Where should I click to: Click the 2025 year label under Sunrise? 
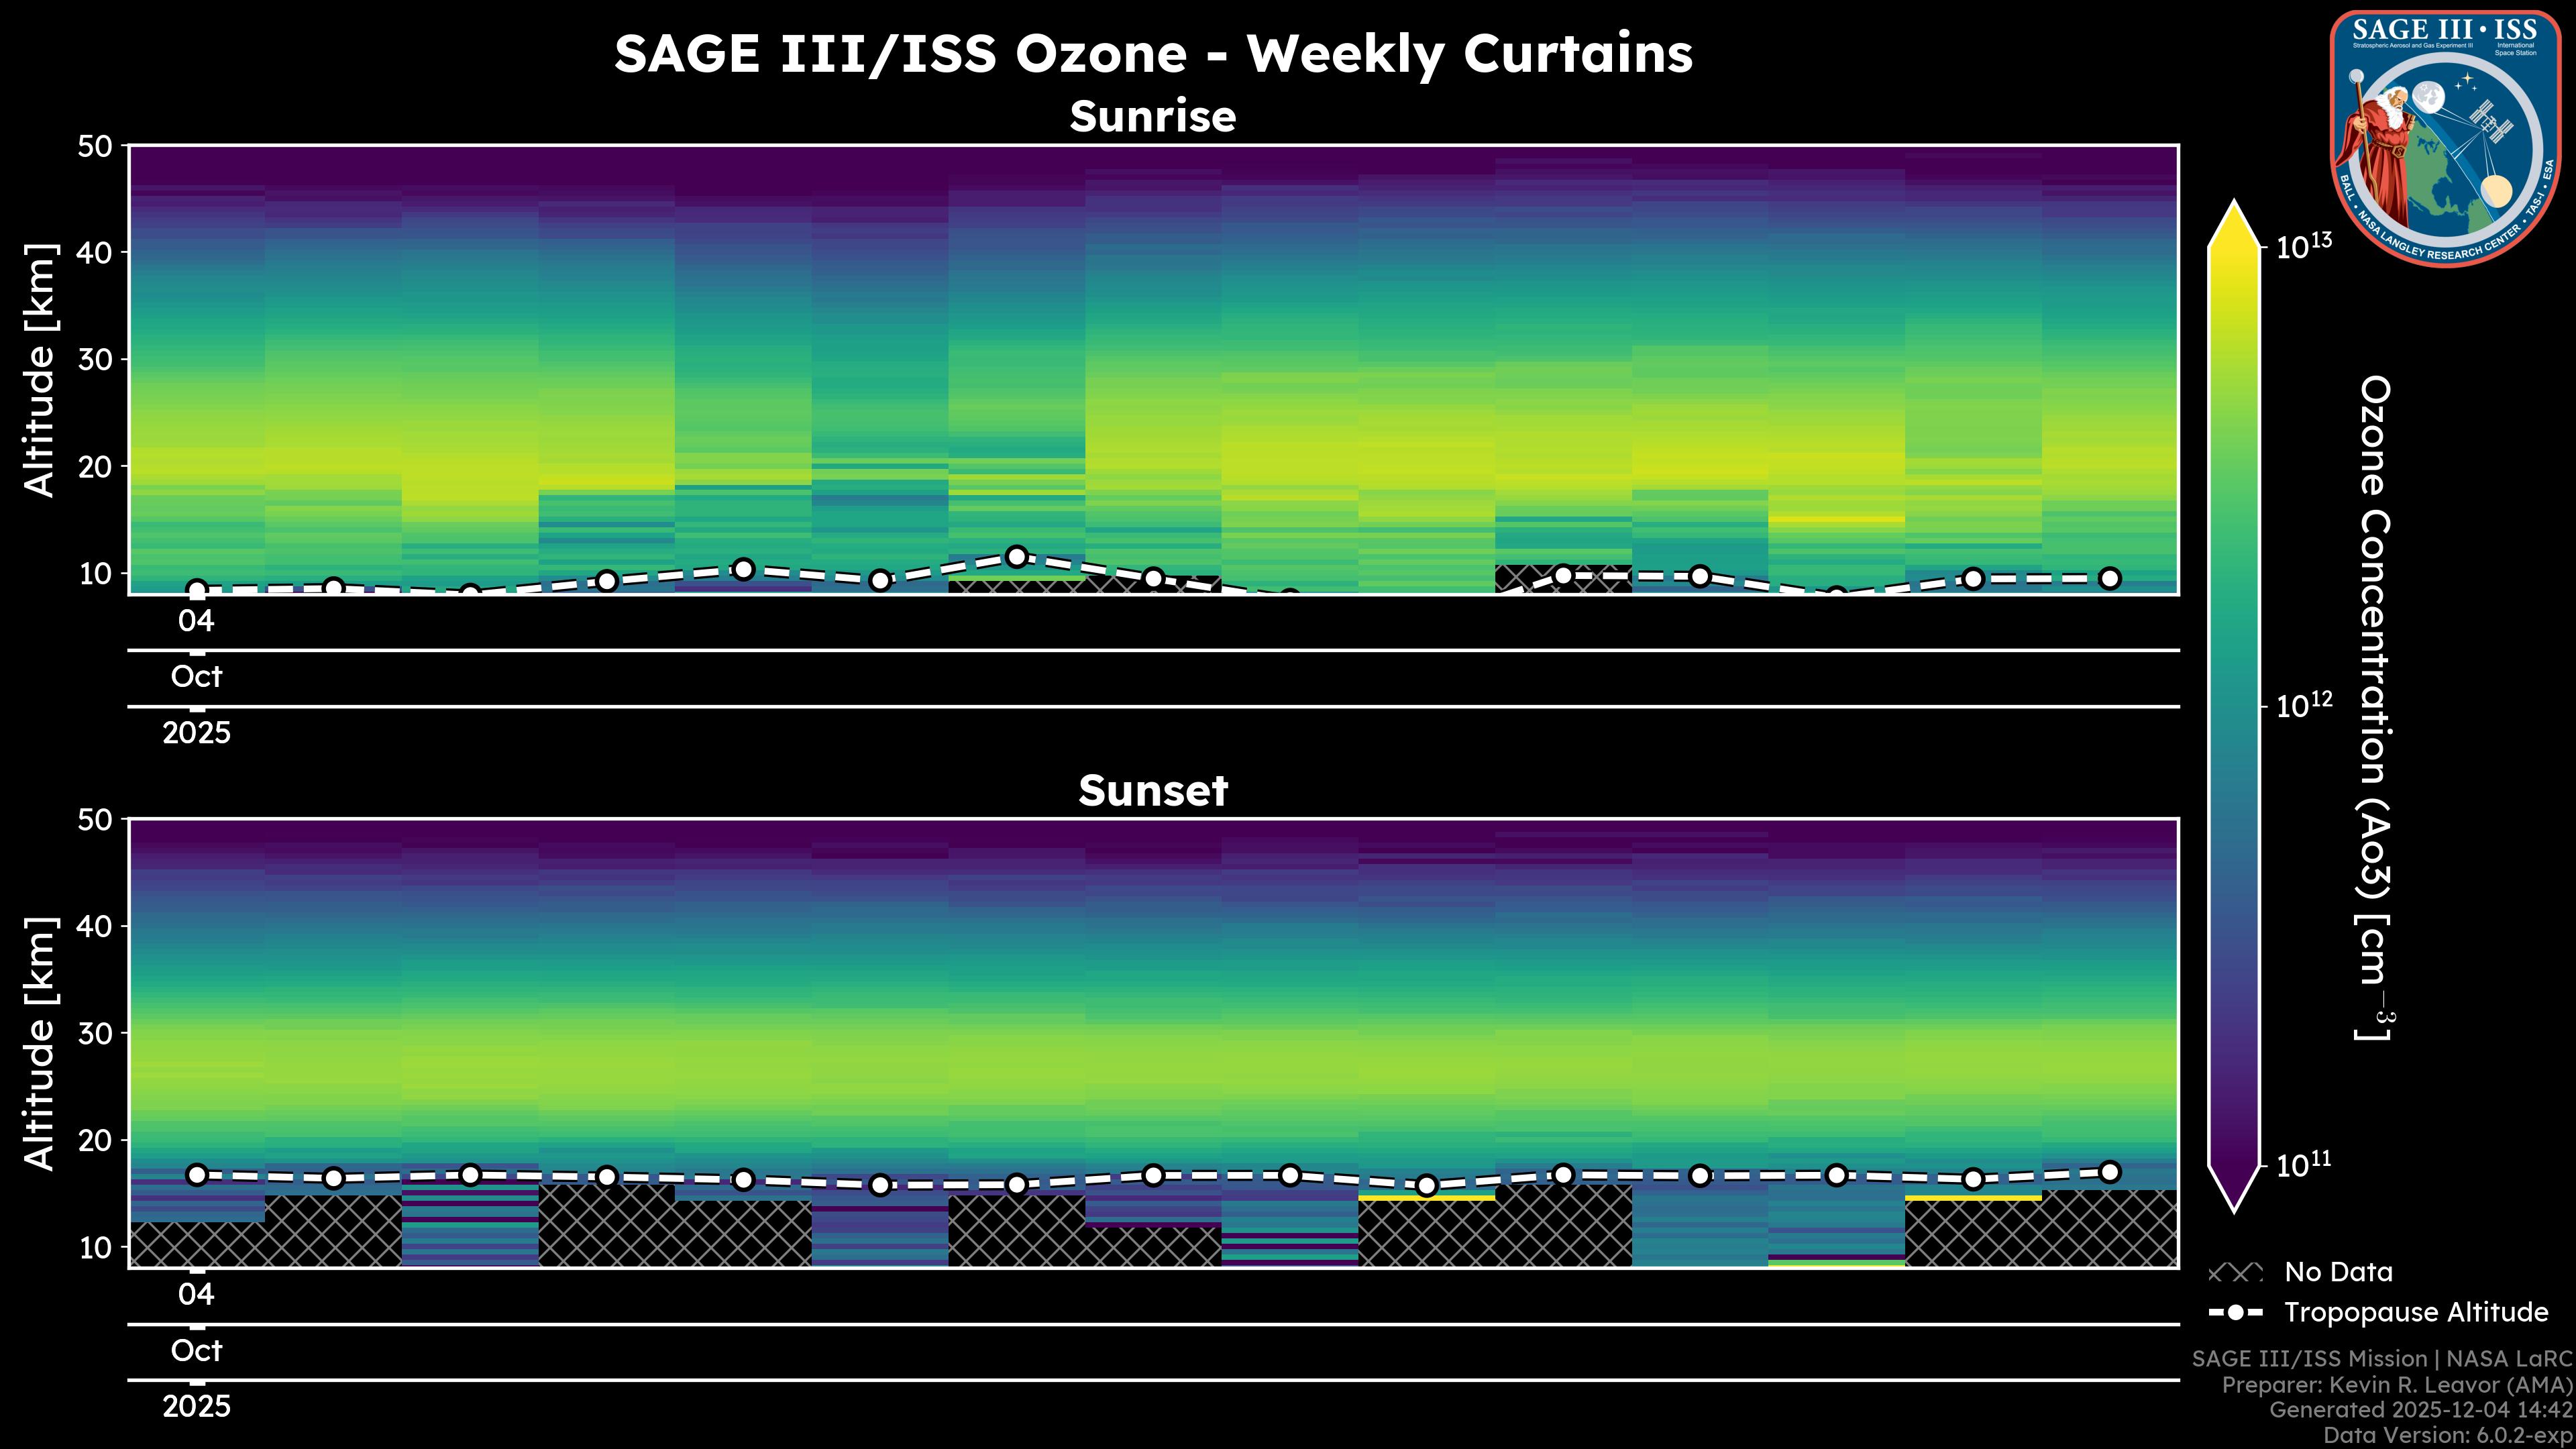pyautogui.click(x=197, y=733)
